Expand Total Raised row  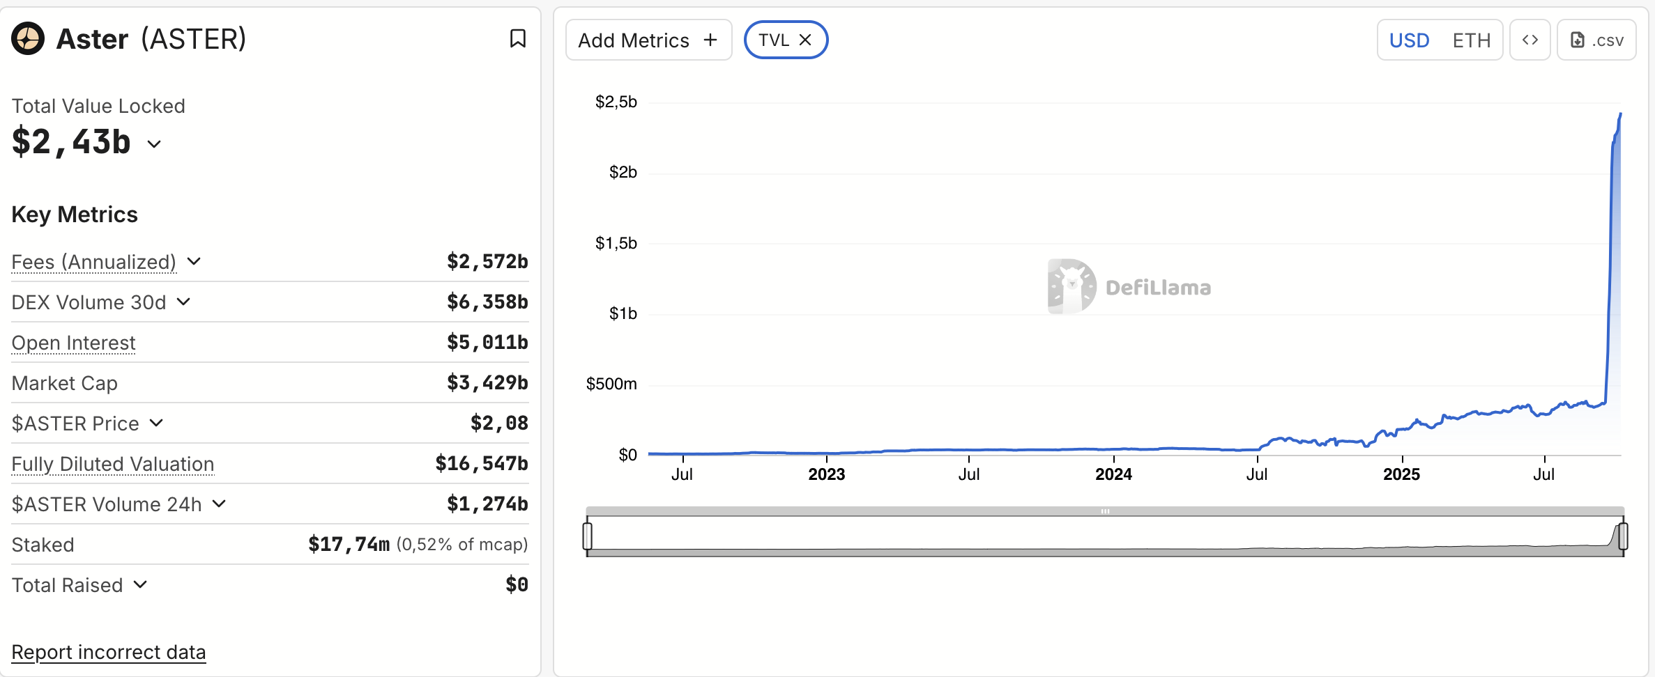(x=140, y=584)
